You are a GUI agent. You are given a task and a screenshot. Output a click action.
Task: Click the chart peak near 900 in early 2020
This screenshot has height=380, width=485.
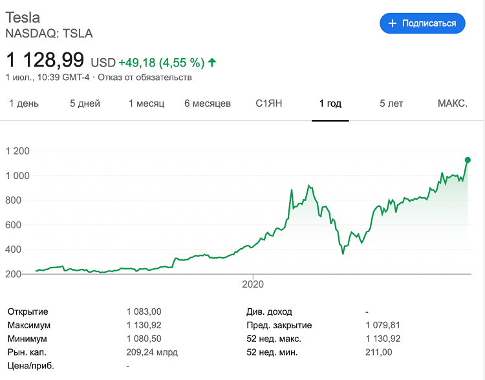310,186
